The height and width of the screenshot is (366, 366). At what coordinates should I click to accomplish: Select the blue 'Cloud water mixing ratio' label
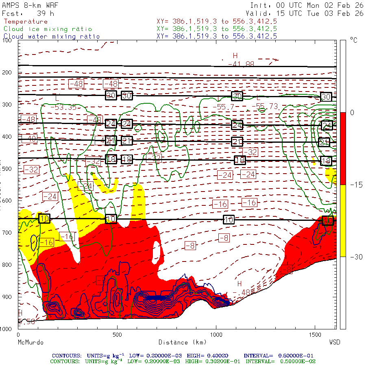click(x=51, y=37)
